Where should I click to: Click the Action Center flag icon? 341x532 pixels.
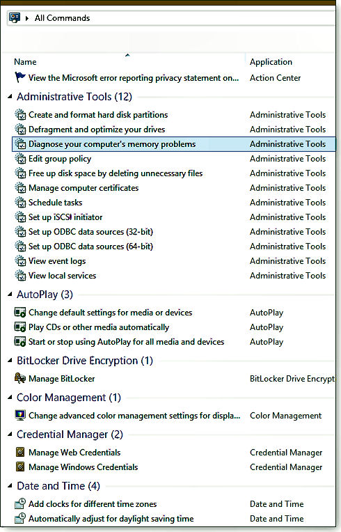tap(20, 77)
